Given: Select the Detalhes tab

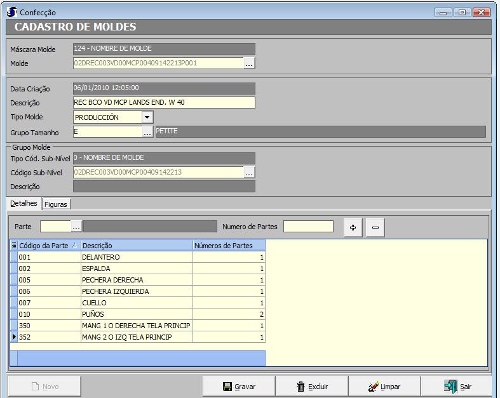Looking at the screenshot, I should tap(24, 204).
